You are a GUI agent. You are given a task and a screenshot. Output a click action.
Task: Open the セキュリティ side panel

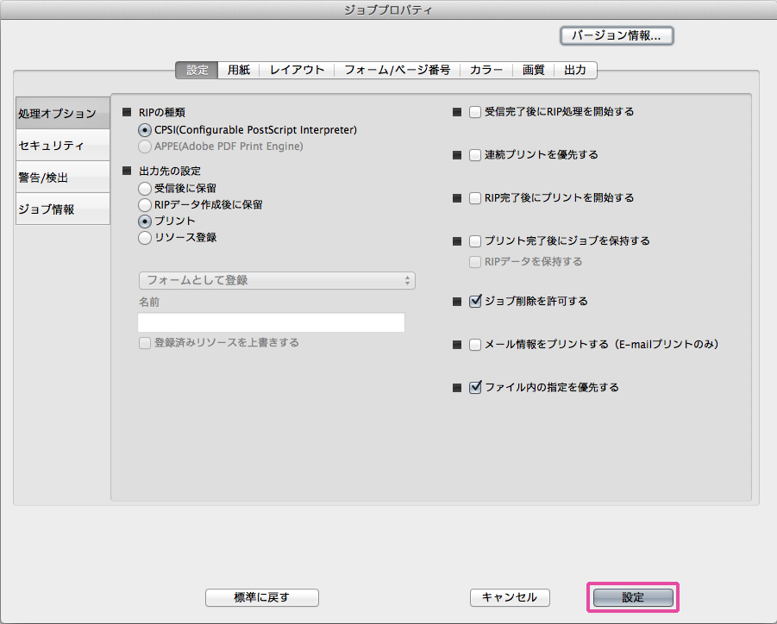pyautogui.click(x=62, y=145)
